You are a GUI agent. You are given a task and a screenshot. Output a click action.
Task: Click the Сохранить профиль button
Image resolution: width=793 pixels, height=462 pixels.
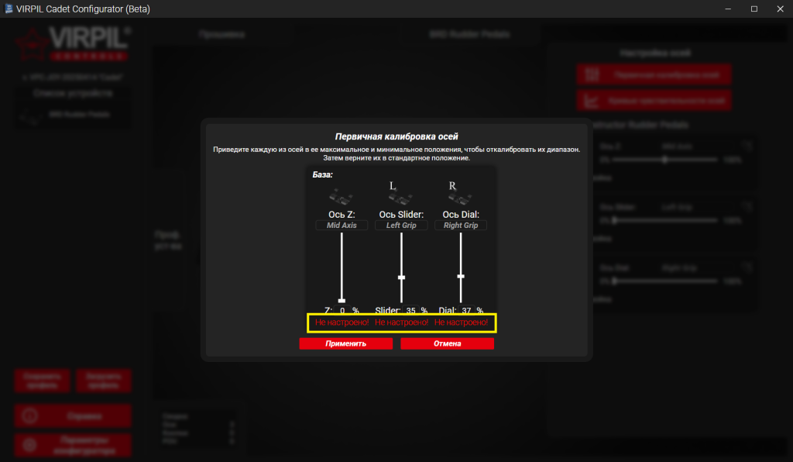[x=43, y=381]
